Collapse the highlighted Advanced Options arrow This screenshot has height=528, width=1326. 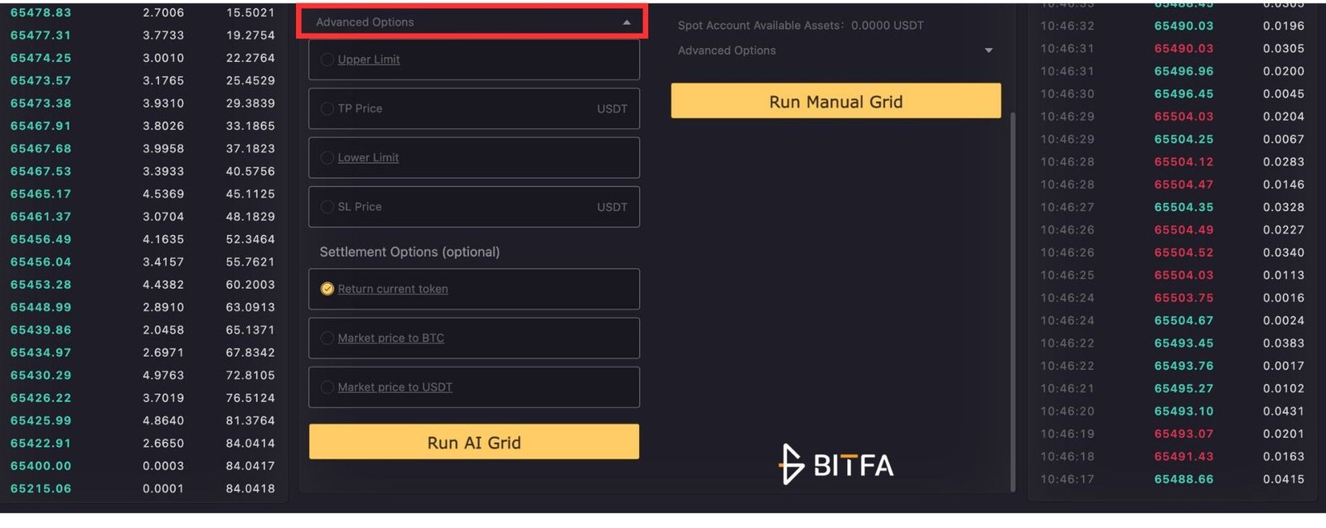[627, 22]
